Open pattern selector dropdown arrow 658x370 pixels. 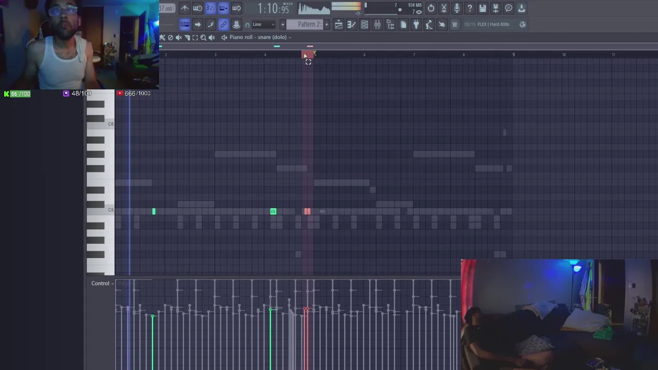point(282,24)
